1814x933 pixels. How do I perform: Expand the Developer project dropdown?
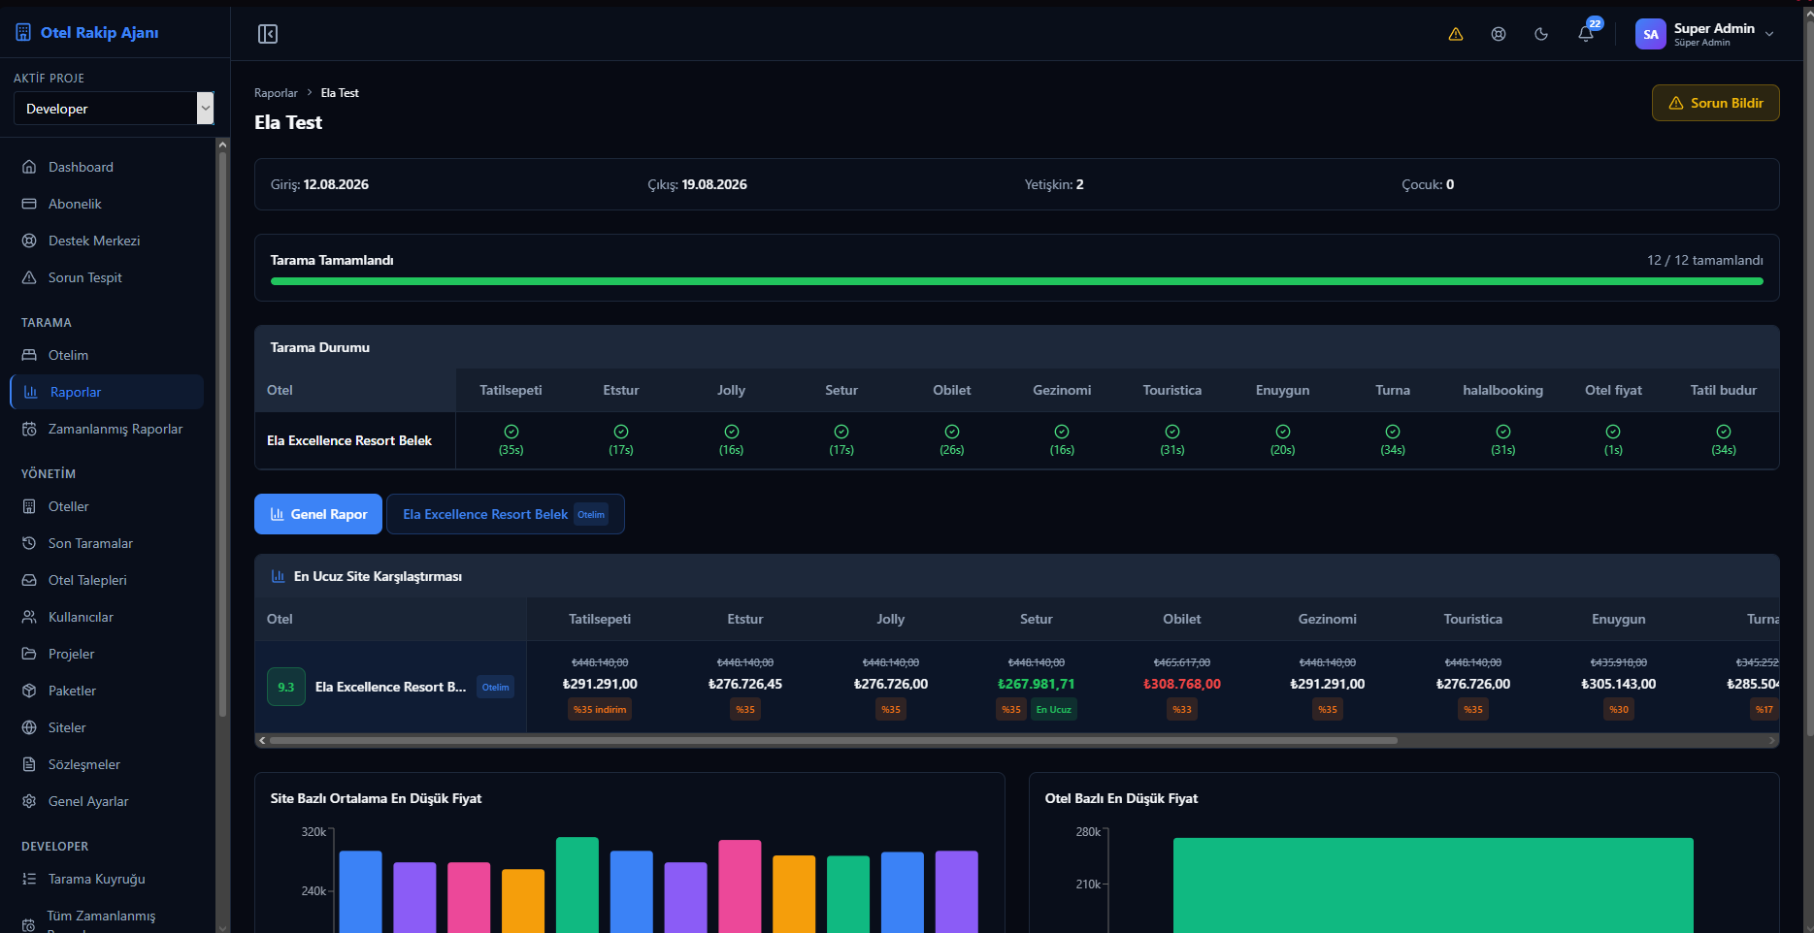click(x=114, y=109)
